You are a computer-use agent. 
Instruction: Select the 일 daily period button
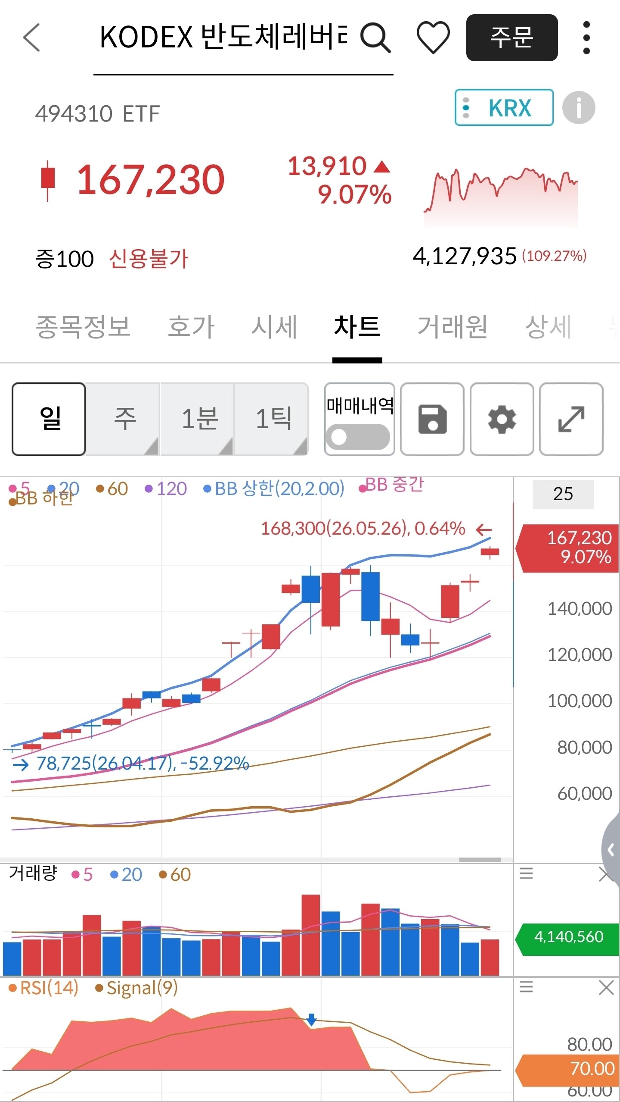point(49,419)
